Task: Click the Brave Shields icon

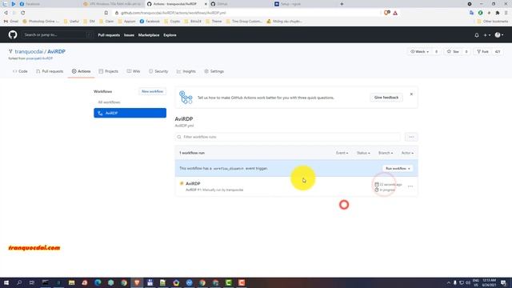Action: point(387,13)
